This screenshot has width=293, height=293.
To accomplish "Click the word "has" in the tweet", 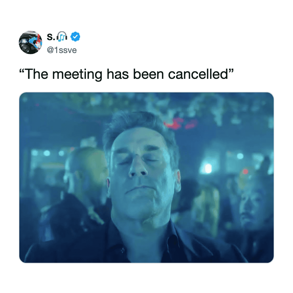I will point(117,74).
